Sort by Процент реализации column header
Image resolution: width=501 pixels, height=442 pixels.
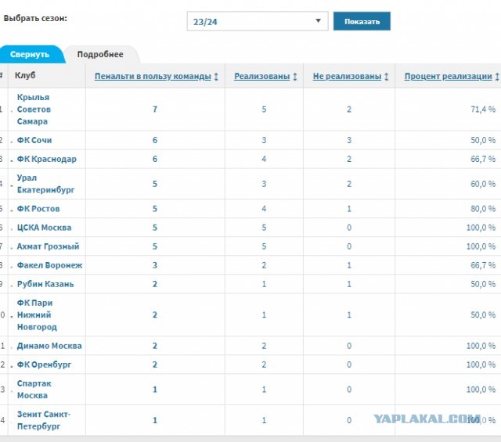[449, 77]
